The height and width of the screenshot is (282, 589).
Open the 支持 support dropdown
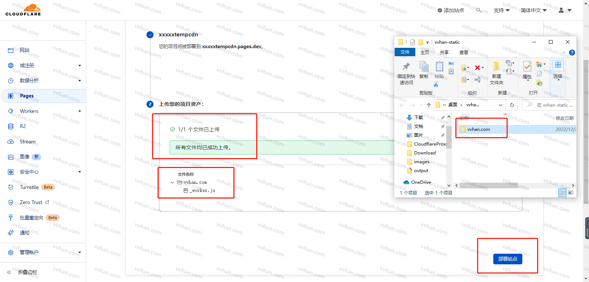click(501, 10)
